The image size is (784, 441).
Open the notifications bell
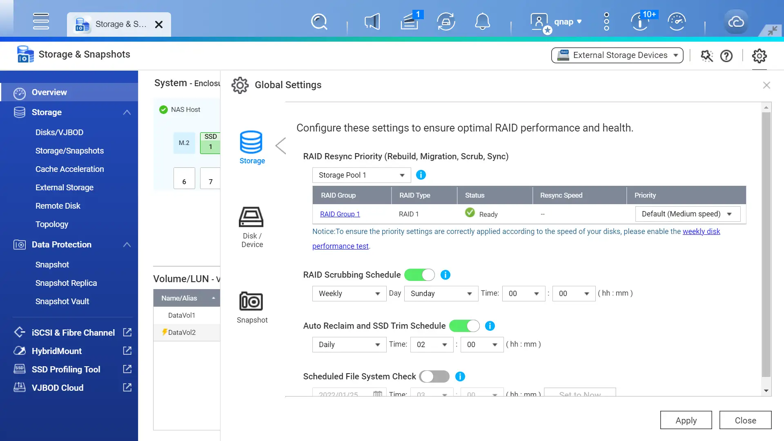click(482, 22)
